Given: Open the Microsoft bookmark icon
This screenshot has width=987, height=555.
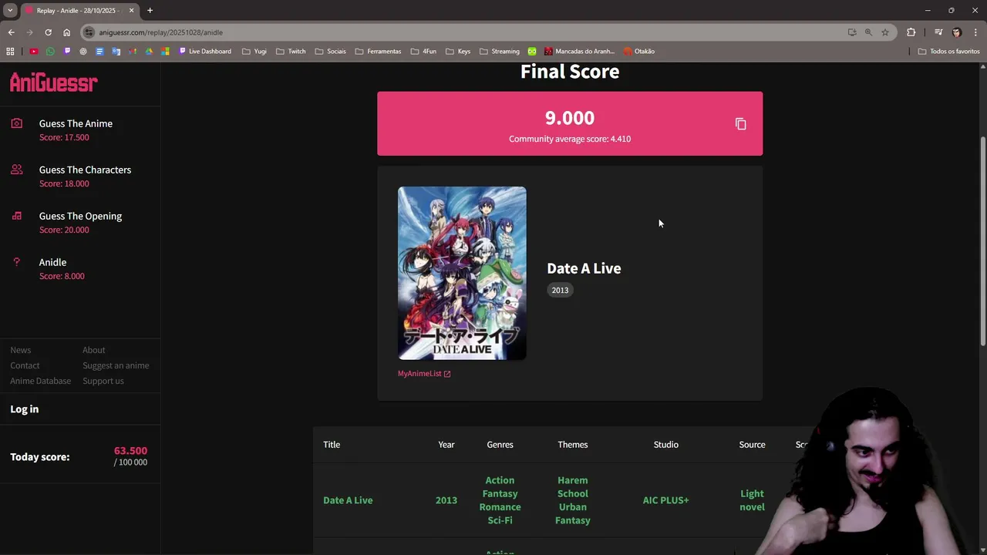Looking at the screenshot, I should pos(165,51).
